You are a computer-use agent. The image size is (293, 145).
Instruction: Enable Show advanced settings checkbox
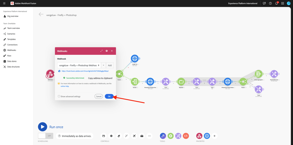click(x=59, y=96)
